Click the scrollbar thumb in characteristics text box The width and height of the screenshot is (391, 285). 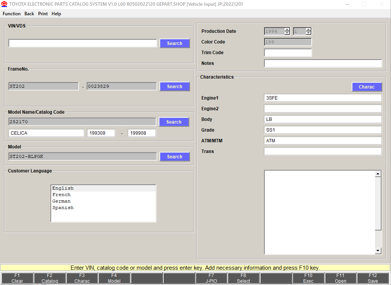pos(378,203)
